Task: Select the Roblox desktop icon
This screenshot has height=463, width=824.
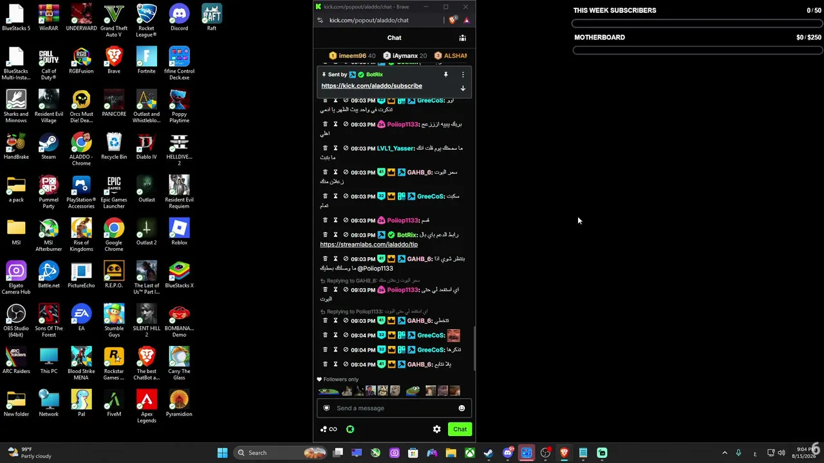Action: coord(179,232)
